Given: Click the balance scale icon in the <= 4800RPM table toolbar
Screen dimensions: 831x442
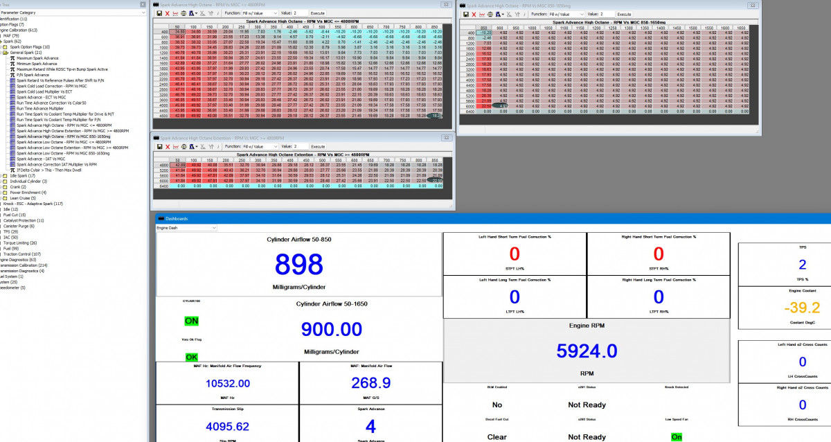Looking at the screenshot, I should pyautogui.click(x=184, y=13).
